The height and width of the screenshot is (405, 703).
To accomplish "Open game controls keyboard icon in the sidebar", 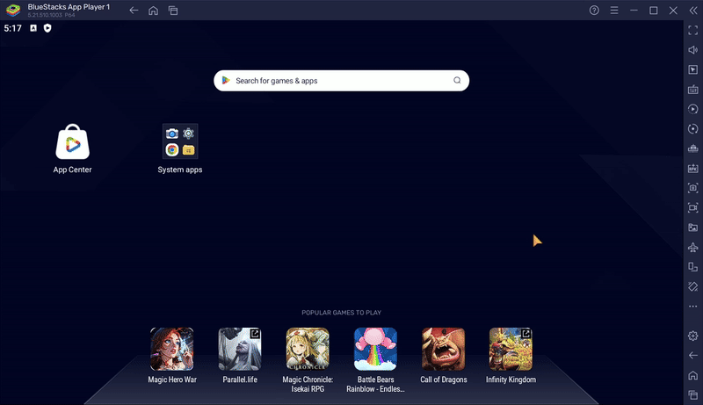I will [692, 89].
